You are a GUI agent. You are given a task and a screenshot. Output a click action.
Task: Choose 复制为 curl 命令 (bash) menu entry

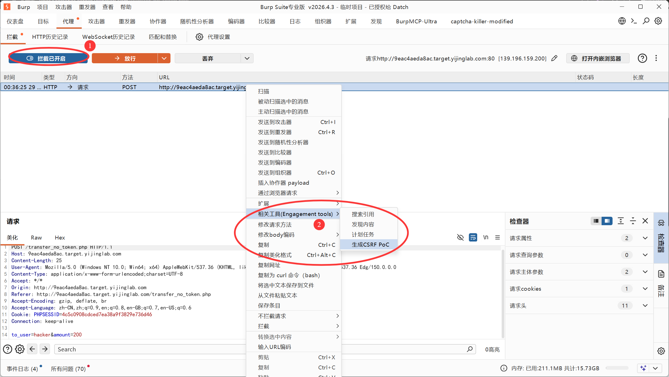294,275
